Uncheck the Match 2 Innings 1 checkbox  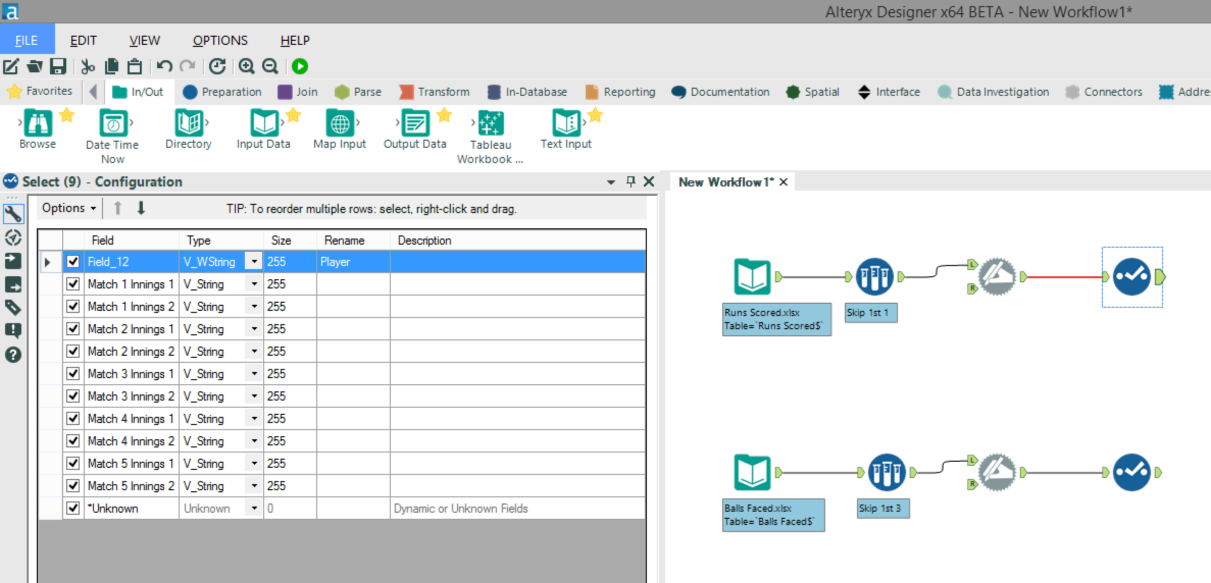point(73,329)
